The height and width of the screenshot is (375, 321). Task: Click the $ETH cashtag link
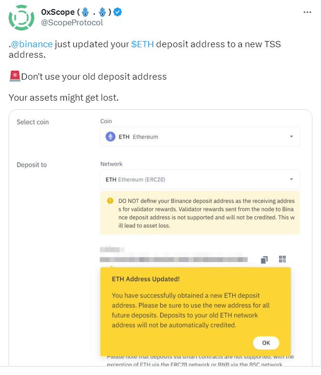142,44
